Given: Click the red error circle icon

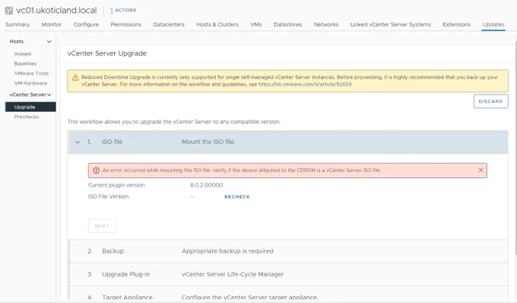Looking at the screenshot, I should pos(96,171).
